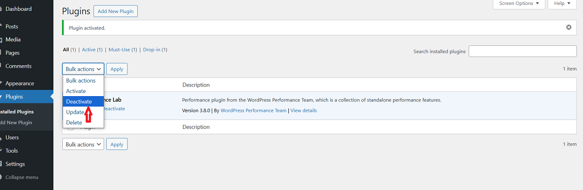Click the Plugins page heading

(x=76, y=11)
